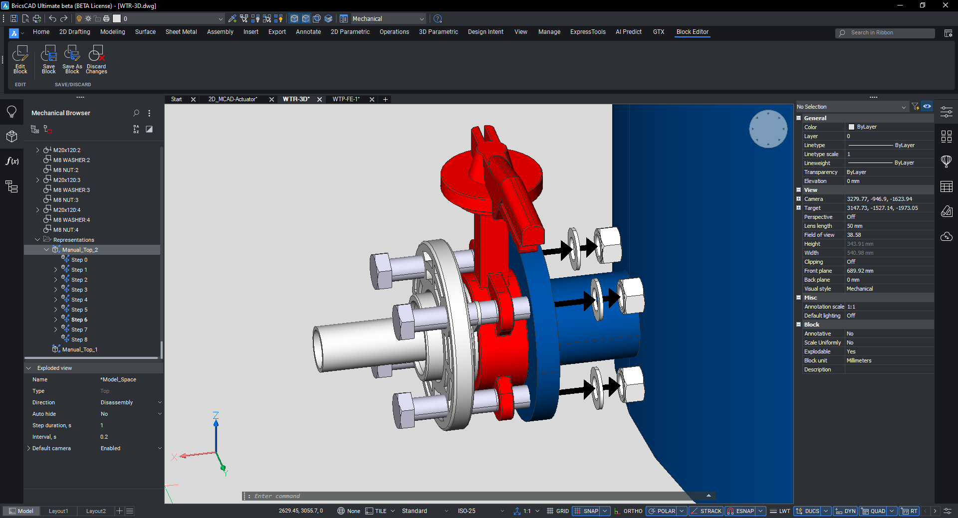Click the Save Block ribbon icon
The image size is (958, 518).
point(48,53)
